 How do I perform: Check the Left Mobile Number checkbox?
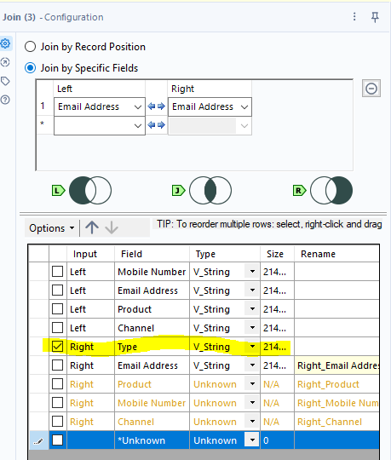point(57,272)
